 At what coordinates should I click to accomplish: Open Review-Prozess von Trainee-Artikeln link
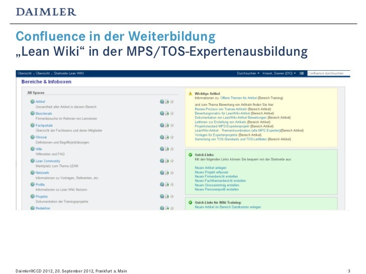coord(221,109)
